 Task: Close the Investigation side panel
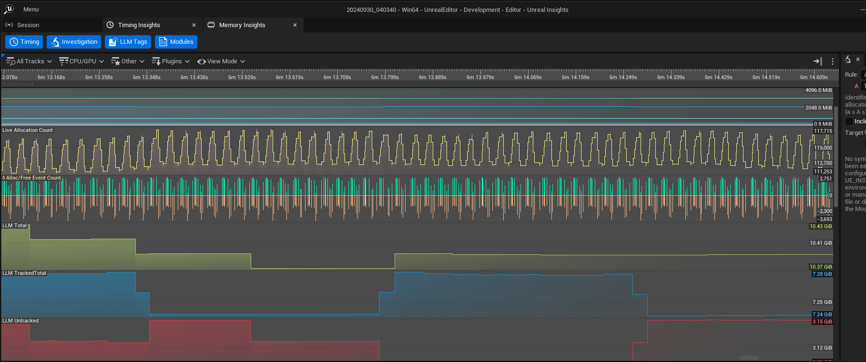point(858,60)
